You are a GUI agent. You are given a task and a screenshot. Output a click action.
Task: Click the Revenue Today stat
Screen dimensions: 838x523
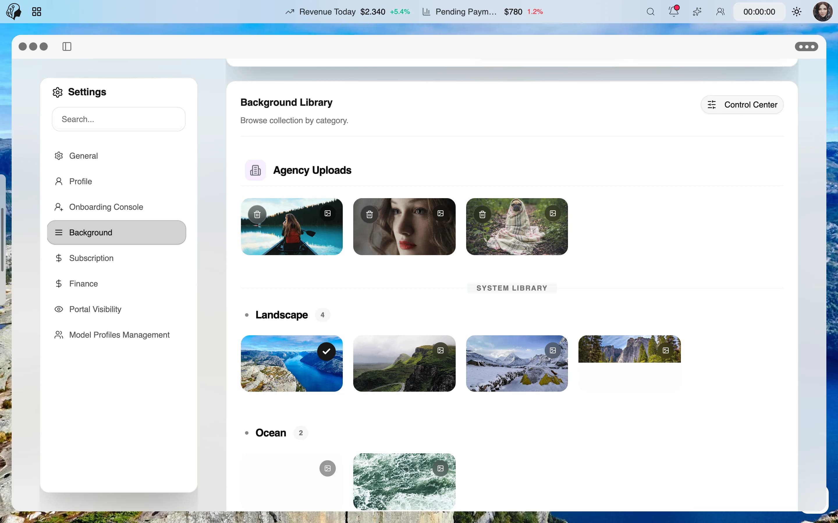coord(347,12)
